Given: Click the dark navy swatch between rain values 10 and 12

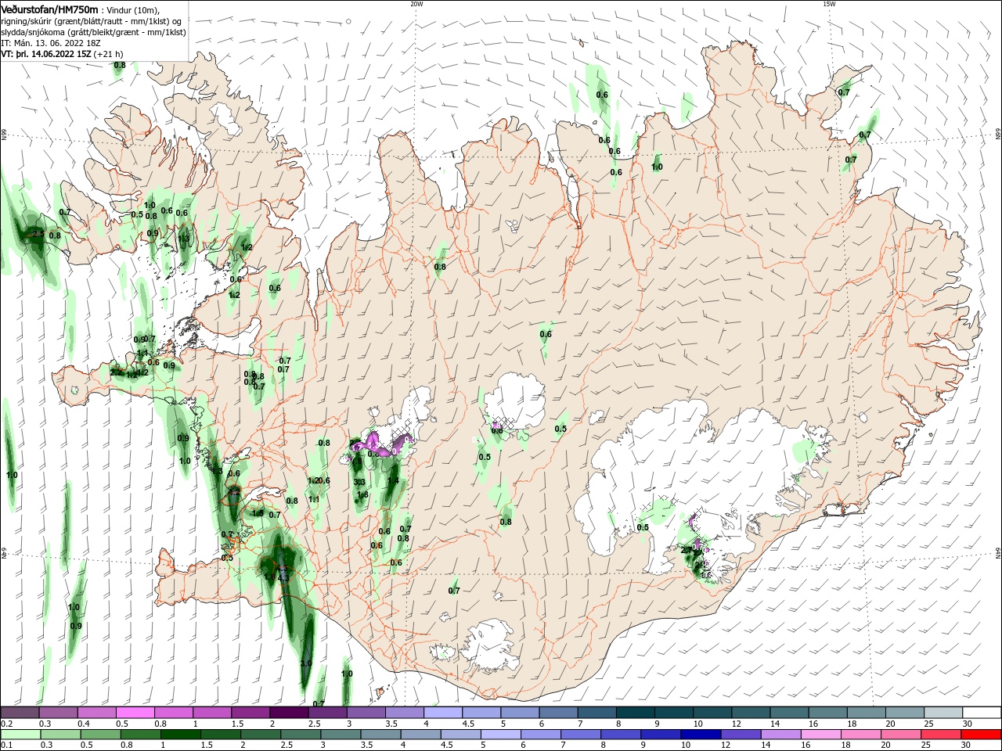Looking at the screenshot, I should coord(700,735).
